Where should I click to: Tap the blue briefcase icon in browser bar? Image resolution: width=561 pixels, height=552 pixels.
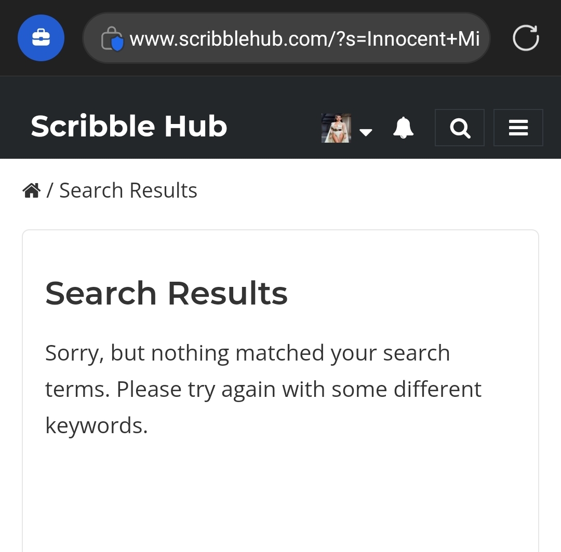[x=41, y=38]
